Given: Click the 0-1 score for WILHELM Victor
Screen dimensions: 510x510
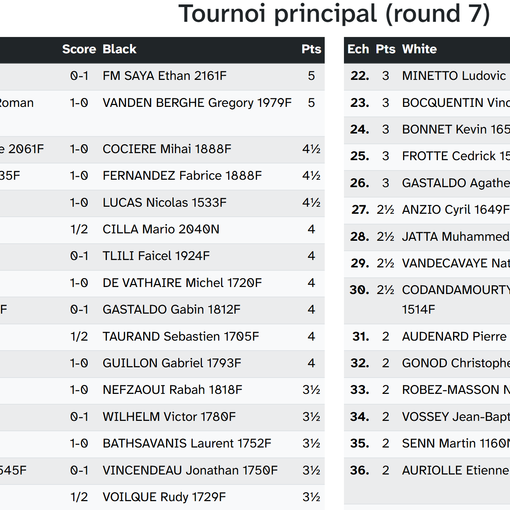Looking at the screenshot, I should click(79, 417).
